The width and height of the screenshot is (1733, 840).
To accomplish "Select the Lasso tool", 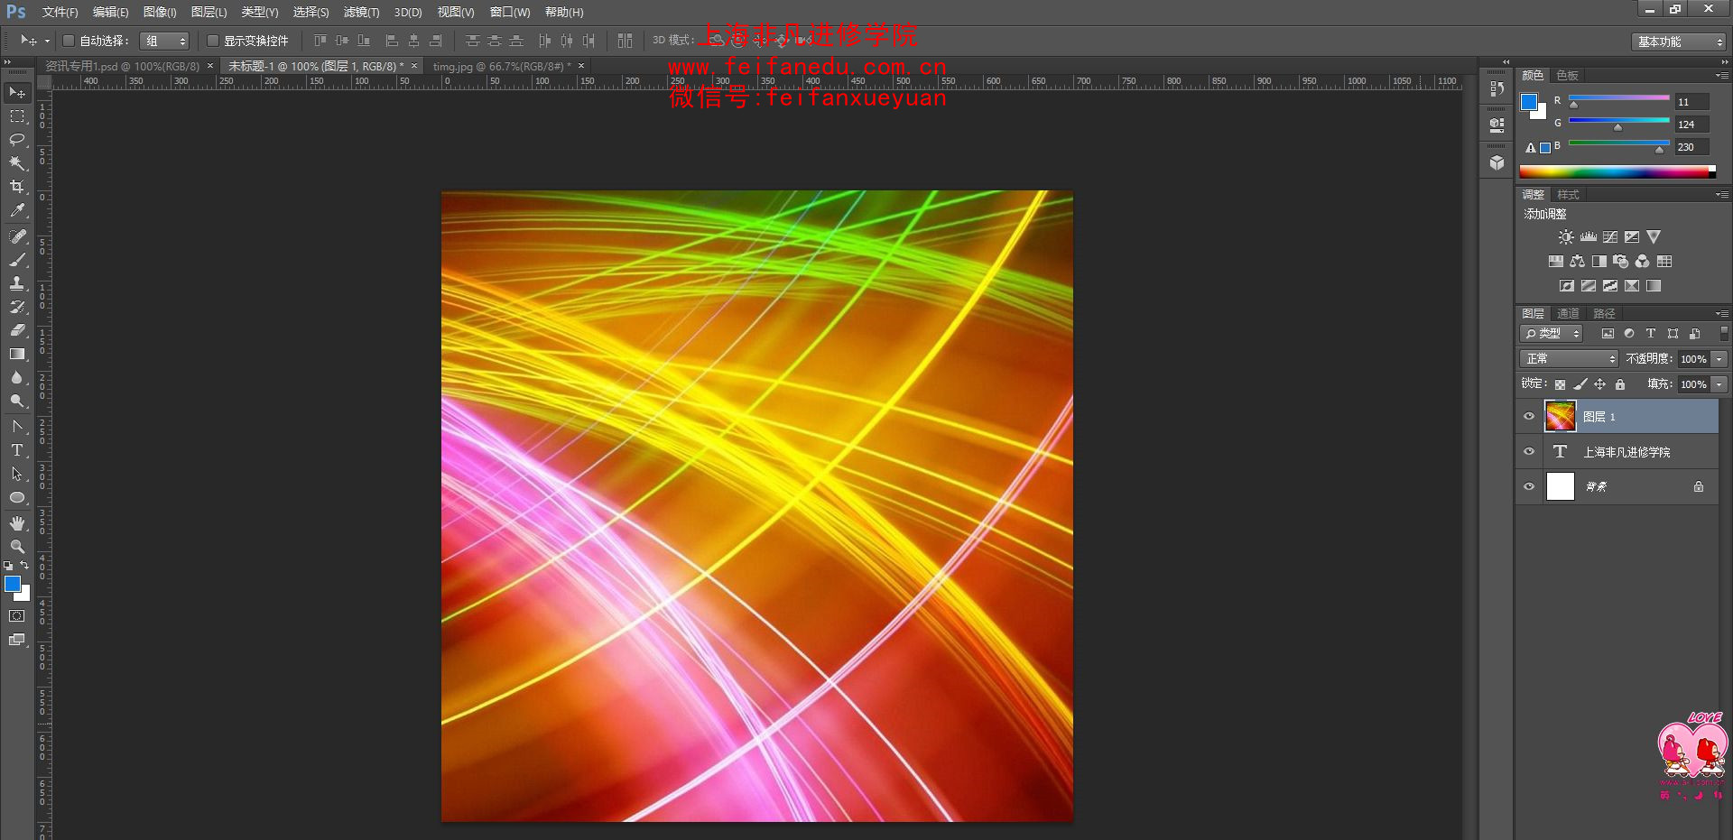I will pyautogui.click(x=17, y=140).
